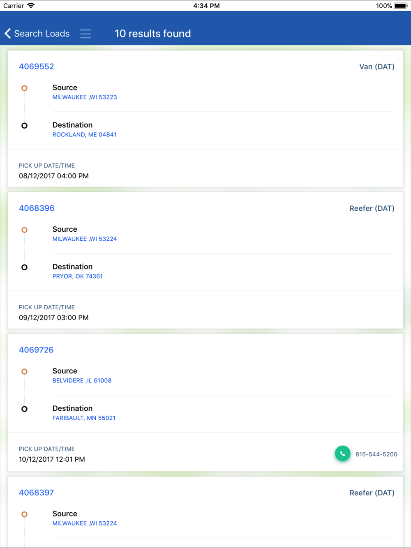Viewport: 411px width, 548px height.
Task: Select destination ROCKLAND, ME 04841
Action: pyautogui.click(x=84, y=135)
